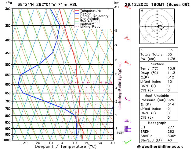Click the vertical Mixing Ratio (g/kg) label
Viewport: 192px width, 149px height.
120,86
